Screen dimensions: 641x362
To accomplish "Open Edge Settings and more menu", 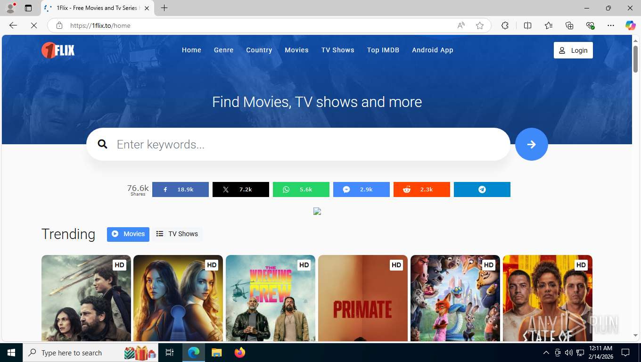I will pyautogui.click(x=611, y=25).
